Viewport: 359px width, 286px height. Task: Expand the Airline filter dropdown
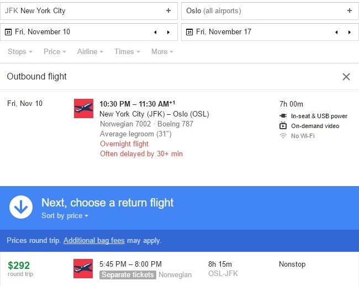(90, 52)
